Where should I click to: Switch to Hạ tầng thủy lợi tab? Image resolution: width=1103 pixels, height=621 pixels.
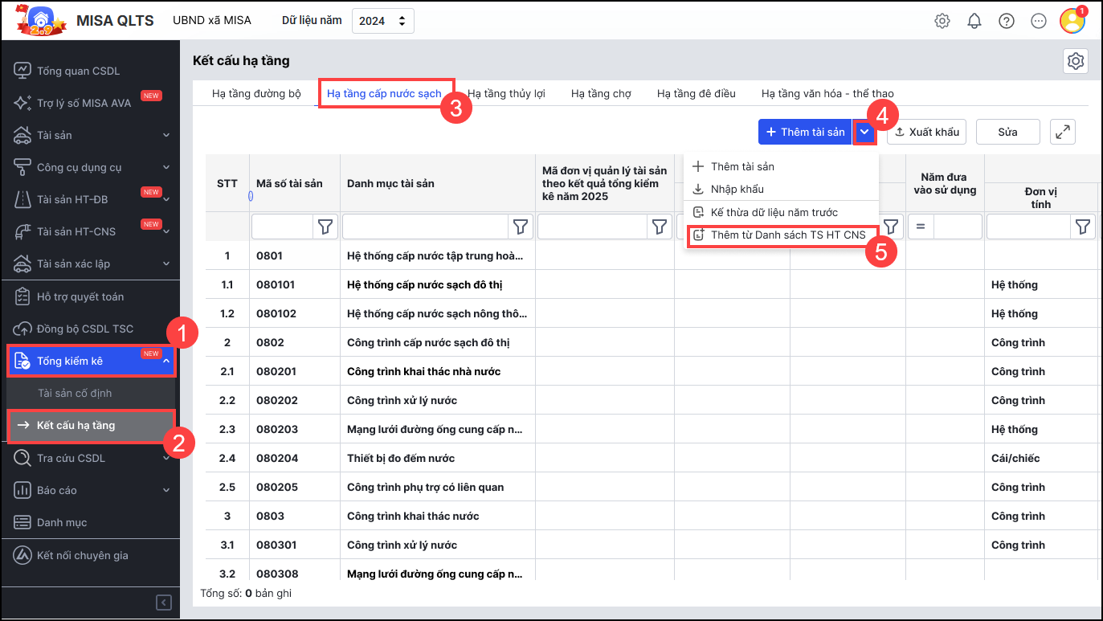[x=506, y=93]
